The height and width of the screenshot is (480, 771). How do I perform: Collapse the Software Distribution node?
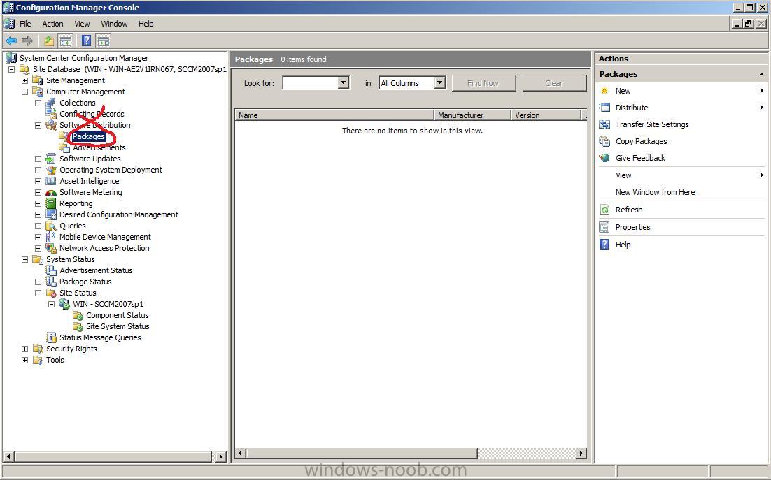click(x=38, y=125)
